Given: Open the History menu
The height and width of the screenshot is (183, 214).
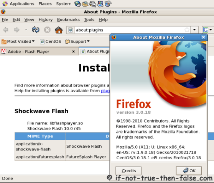Looking at the screenshot, I should point(46,20).
